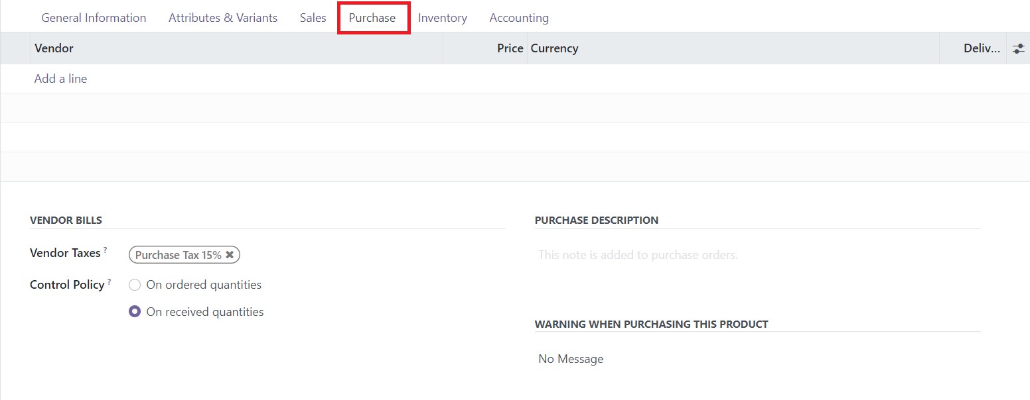
Task: Switch to the General Information tab
Action: click(94, 18)
